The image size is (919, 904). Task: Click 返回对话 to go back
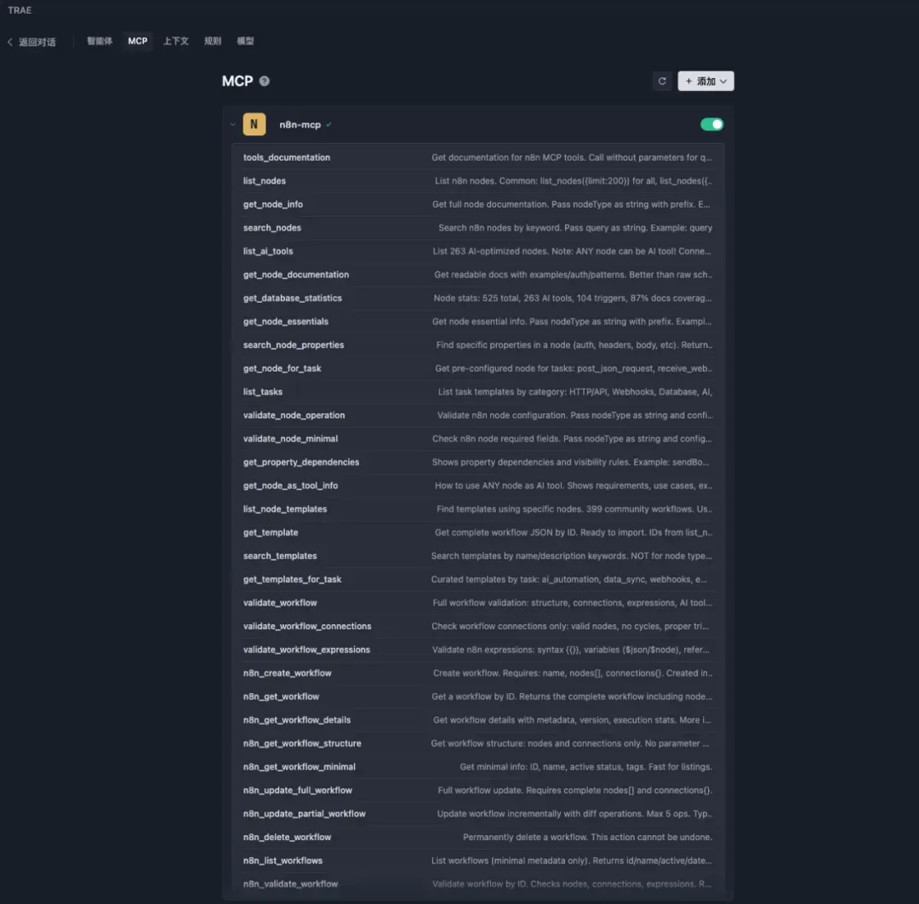[37, 42]
